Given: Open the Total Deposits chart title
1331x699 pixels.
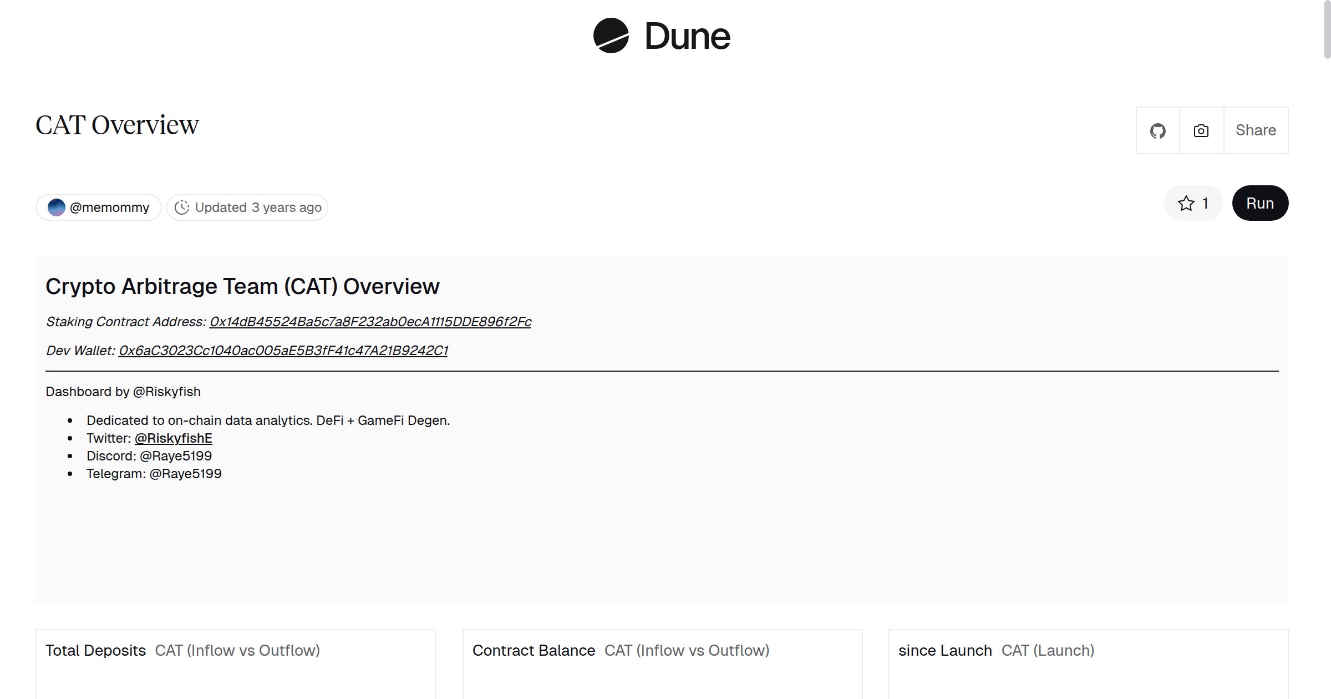Looking at the screenshot, I should 95,650.
